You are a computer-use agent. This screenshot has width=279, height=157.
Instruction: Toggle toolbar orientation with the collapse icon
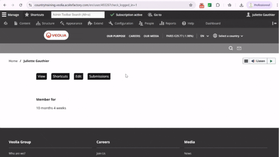pos(274,23)
